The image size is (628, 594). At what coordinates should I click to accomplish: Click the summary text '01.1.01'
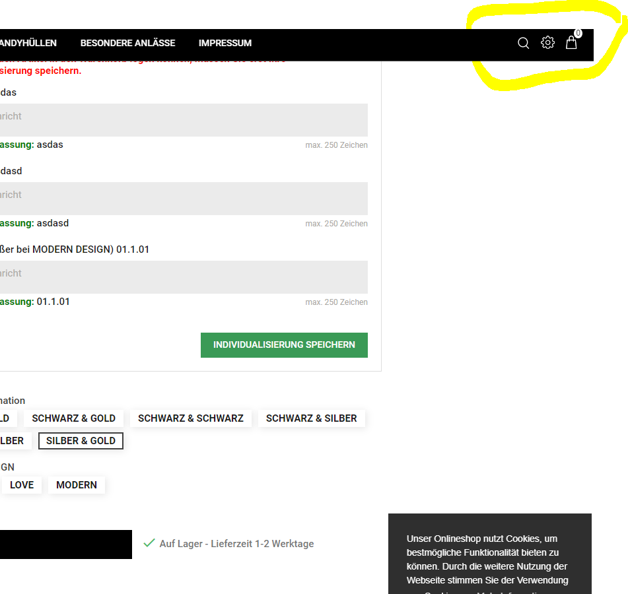click(53, 302)
